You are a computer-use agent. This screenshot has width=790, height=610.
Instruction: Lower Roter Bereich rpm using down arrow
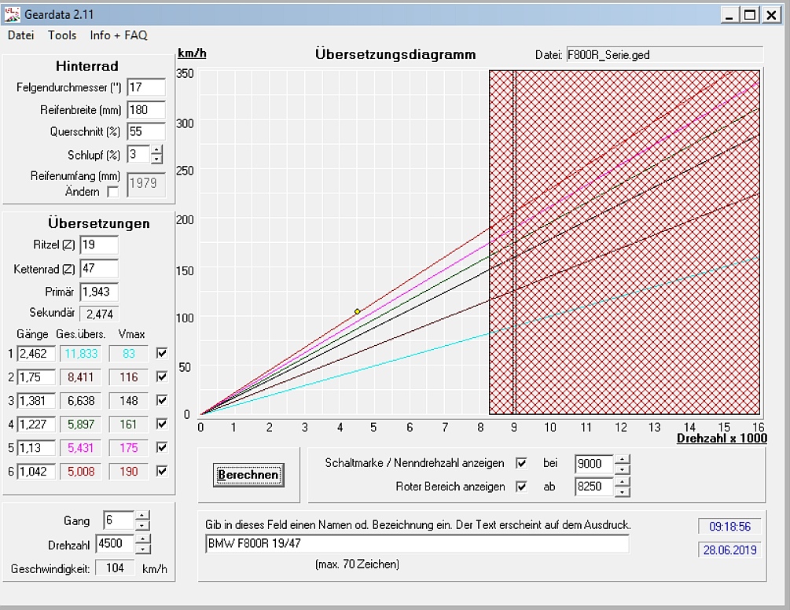pos(622,492)
